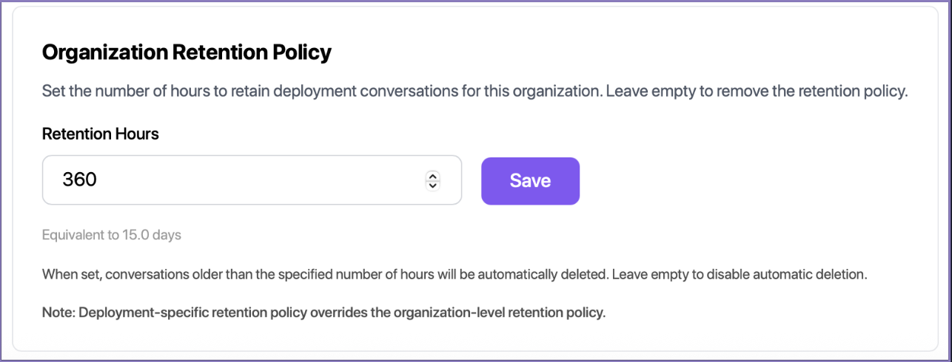This screenshot has height=362, width=952.
Task: Click the "Retention Hours" field label
Action: pos(101,134)
